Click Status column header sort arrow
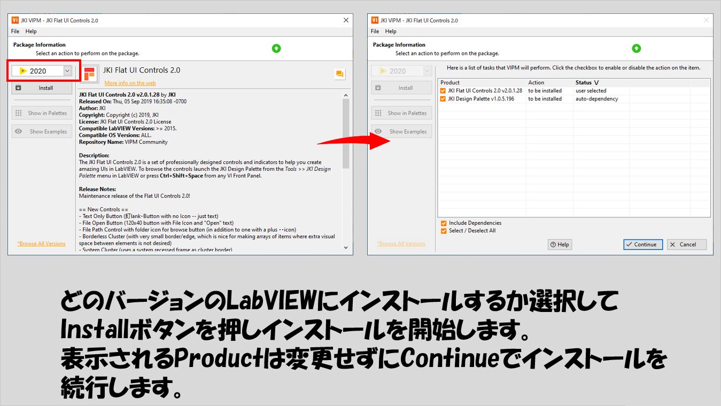Viewport: 721px width, 406px height. [x=596, y=83]
